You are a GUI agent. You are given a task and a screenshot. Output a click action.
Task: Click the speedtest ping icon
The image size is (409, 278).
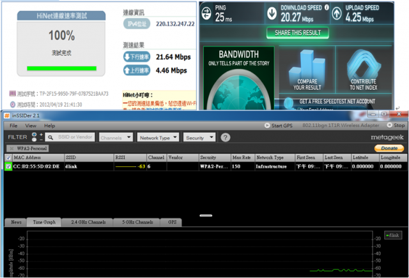pos(206,13)
